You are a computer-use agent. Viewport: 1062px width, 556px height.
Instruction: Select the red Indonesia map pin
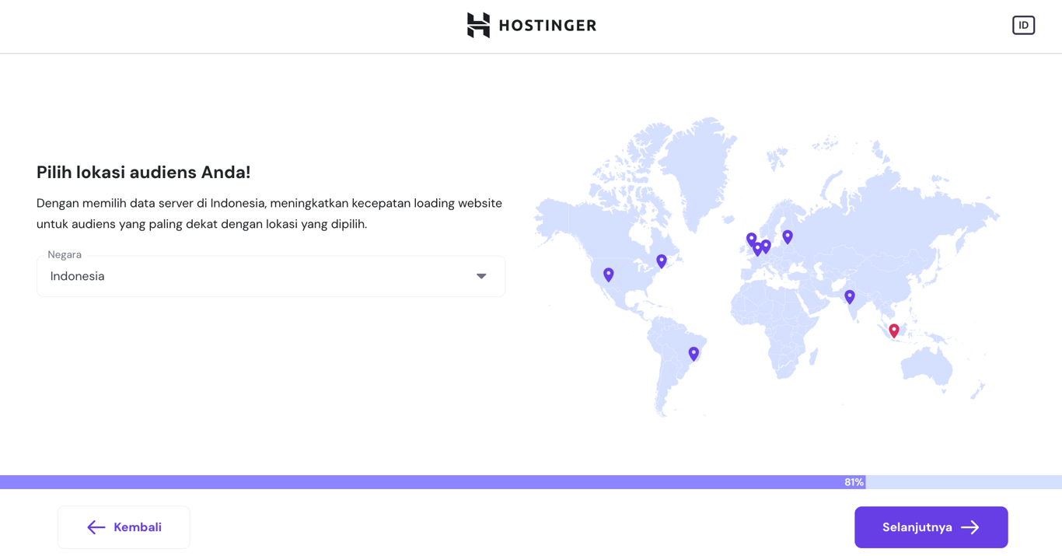coord(894,330)
